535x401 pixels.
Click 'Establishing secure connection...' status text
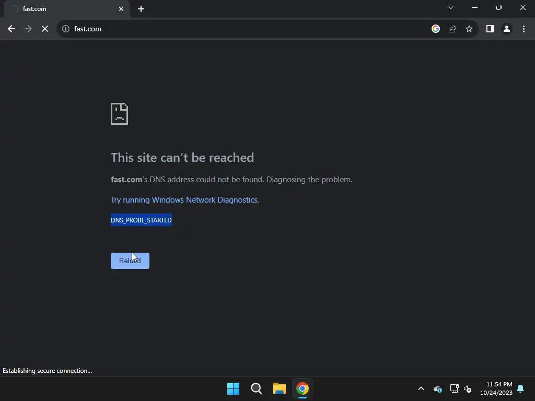(48, 371)
